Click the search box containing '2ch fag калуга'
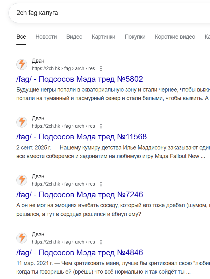210x279 pixels. [109, 13]
